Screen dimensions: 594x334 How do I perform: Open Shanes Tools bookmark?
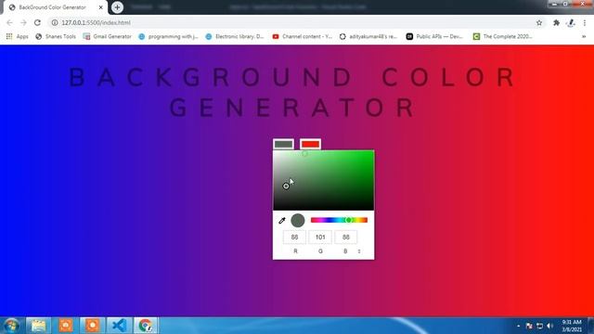tap(56, 36)
